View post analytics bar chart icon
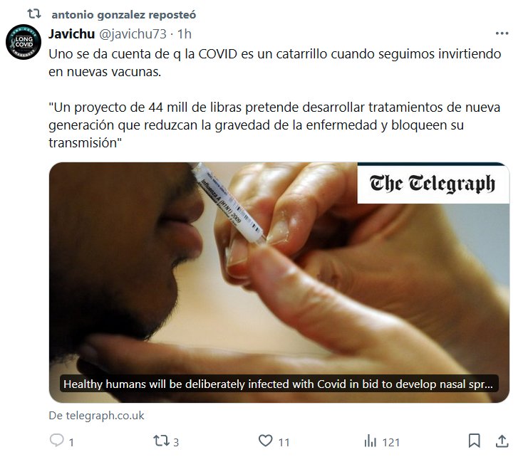This screenshot has width=523, height=457. coord(371,441)
